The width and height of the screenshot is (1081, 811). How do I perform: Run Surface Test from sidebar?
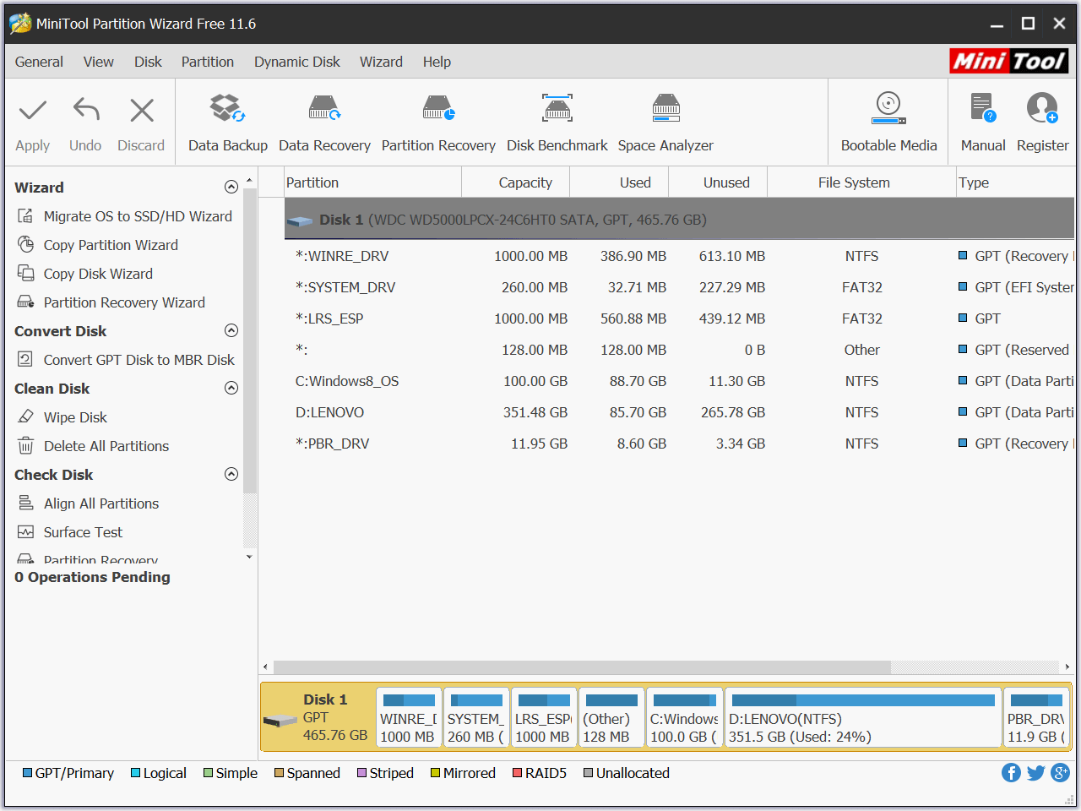(x=70, y=532)
